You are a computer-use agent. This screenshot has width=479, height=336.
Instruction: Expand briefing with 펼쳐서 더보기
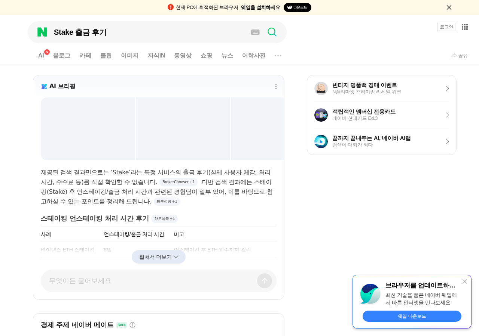point(159,257)
